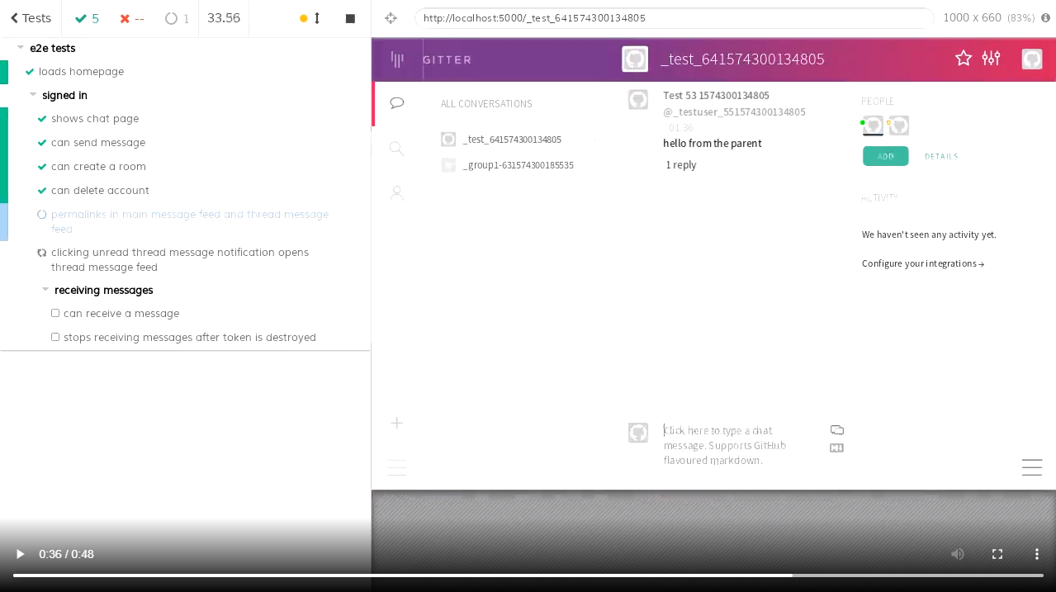Collapse the e2e tests suite
1056x592 pixels.
pyautogui.click(x=21, y=48)
